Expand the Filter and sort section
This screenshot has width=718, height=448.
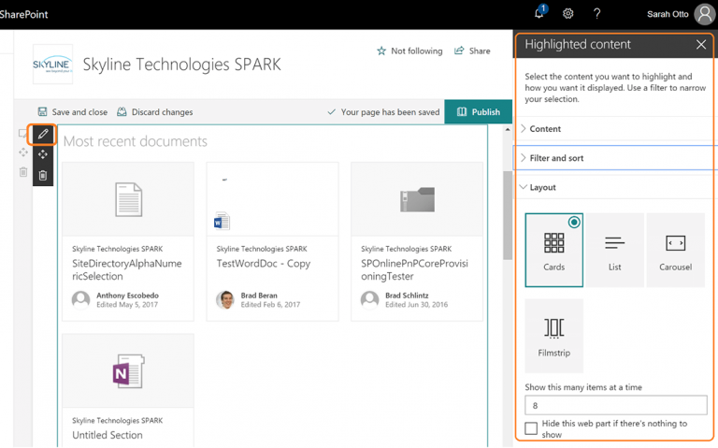pos(556,158)
